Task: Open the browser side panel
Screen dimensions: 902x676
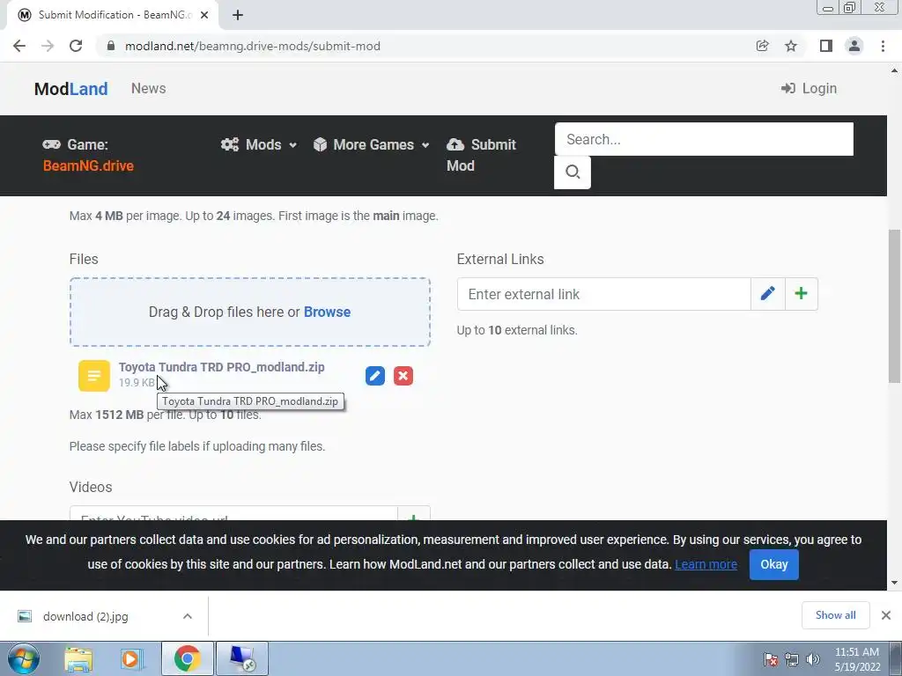Action: point(826,46)
